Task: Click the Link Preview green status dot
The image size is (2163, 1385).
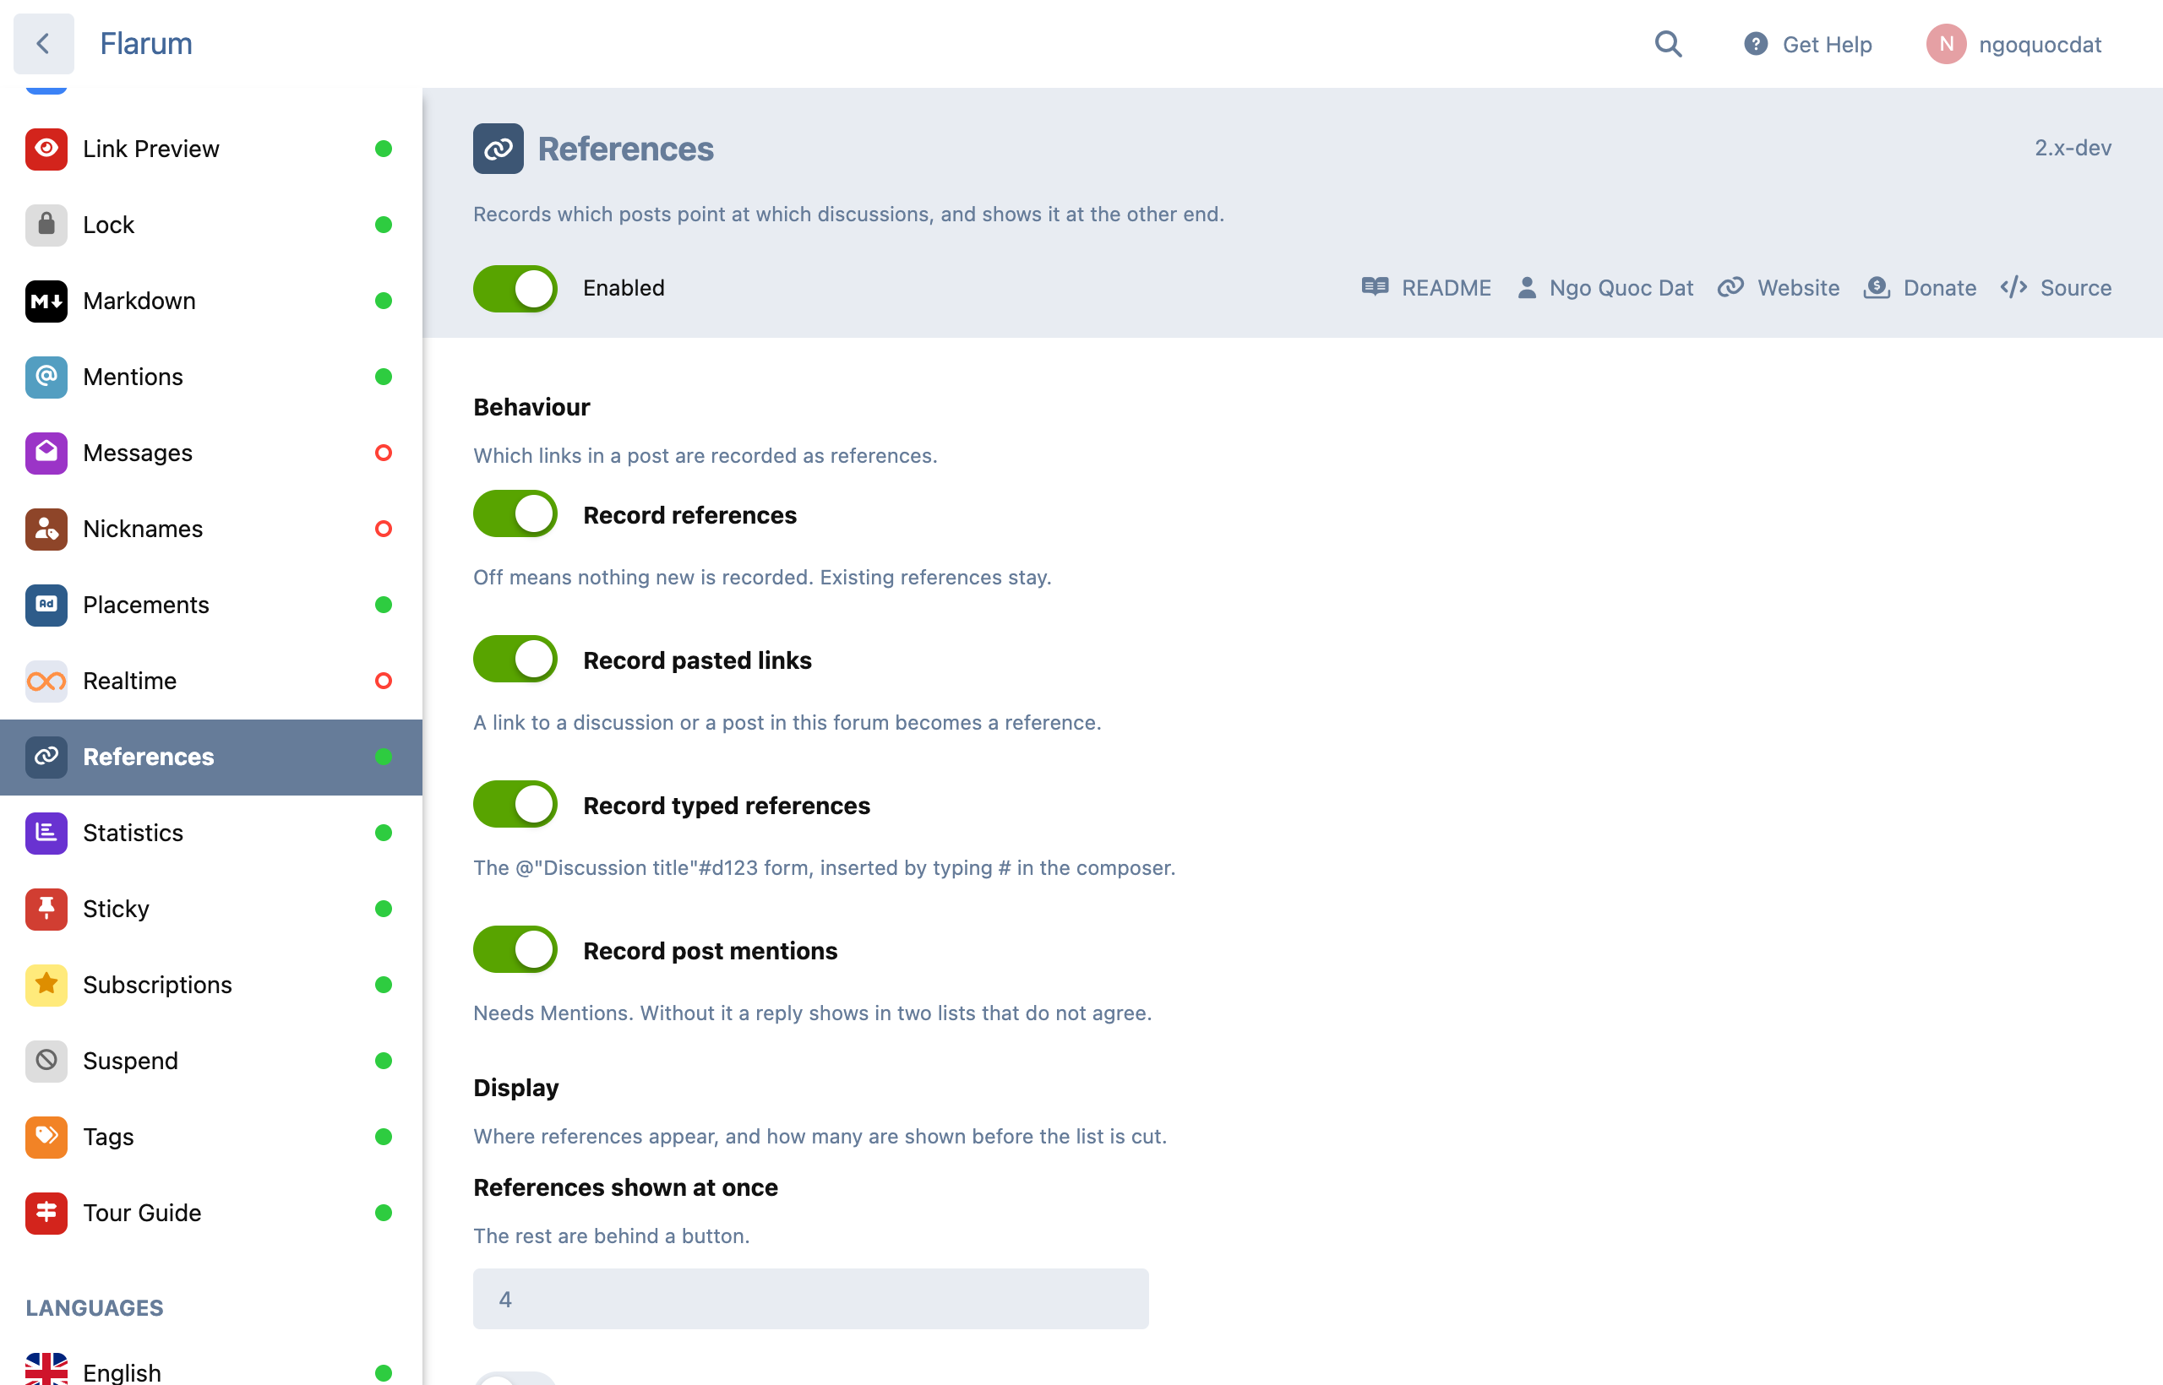Action: pyautogui.click(x=384, y=149)
